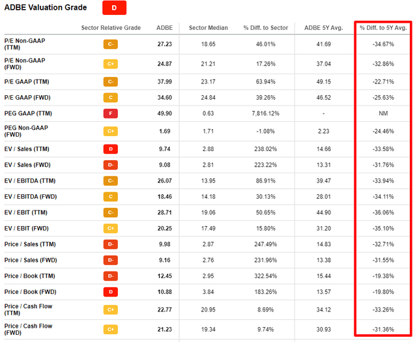Open the P/E GAAP (TTM) metric row label

click(x=27, y=82)
